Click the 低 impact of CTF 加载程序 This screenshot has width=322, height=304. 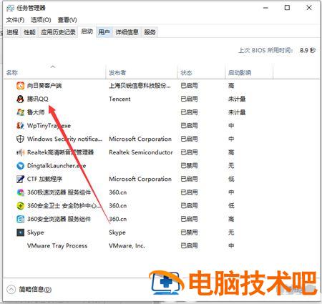pyautogui.click(x=231, y=179)
